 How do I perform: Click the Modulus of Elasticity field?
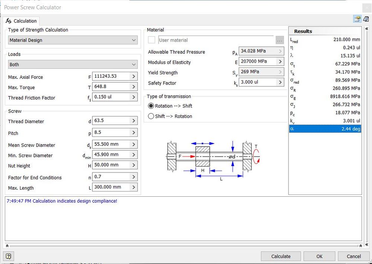click(258, 62)
